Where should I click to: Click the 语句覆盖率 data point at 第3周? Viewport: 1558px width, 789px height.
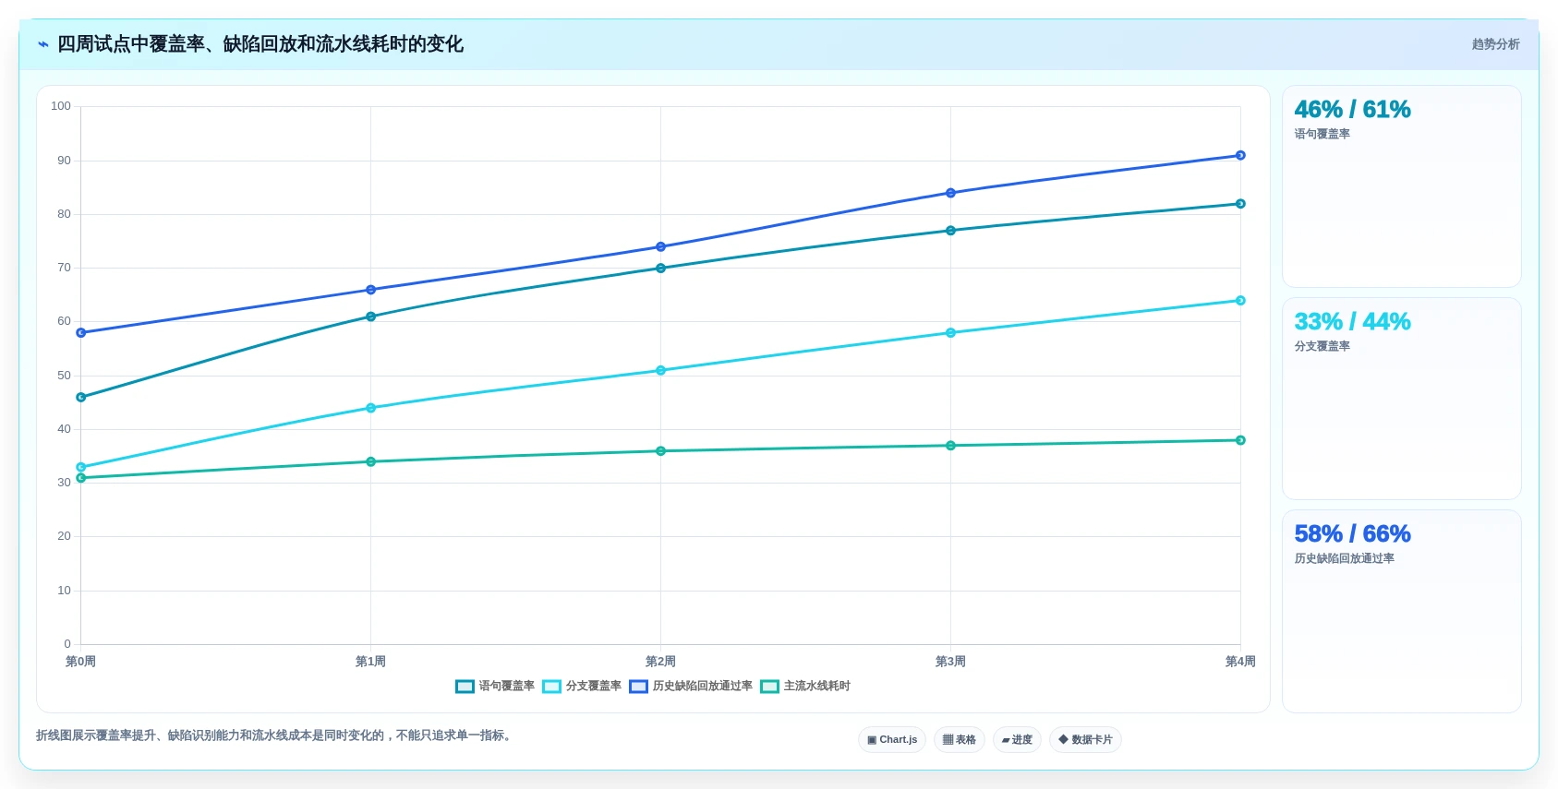pyautogui.click(x=950, y=231)
